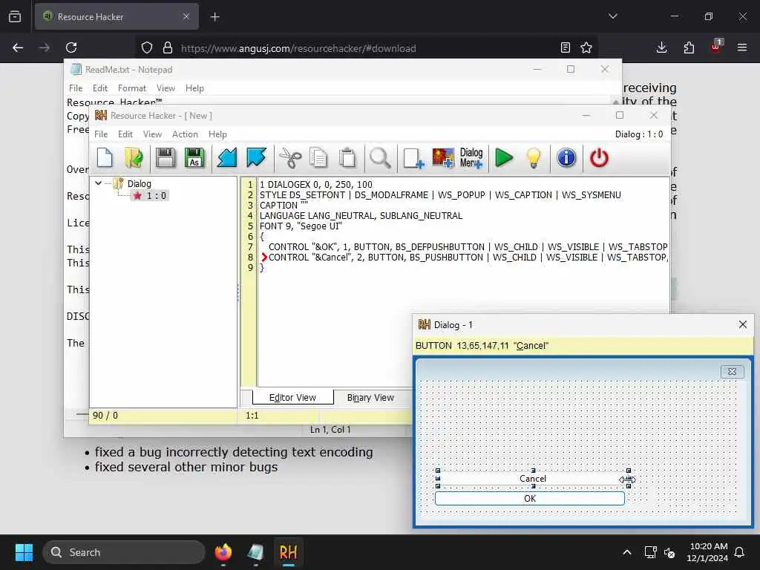Click the Firefox forward arrow
The image size is (760, 570).
pos(45,47)
